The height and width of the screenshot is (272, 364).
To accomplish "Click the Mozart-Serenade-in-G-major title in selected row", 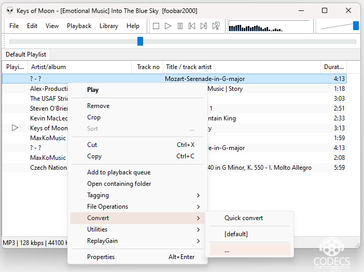I will [205, 79].
